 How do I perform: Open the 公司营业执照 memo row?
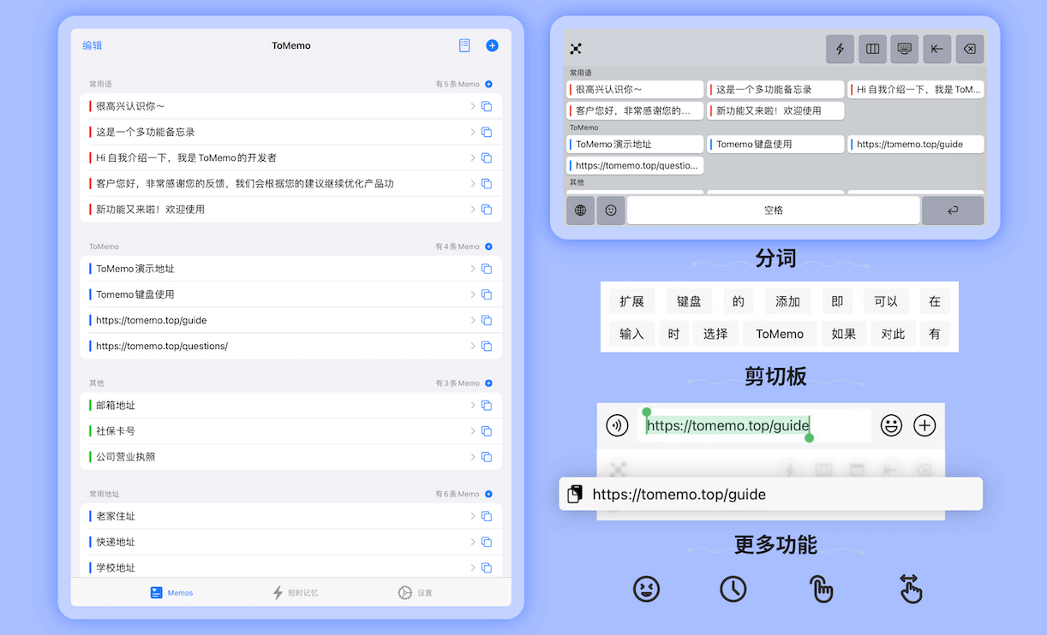click(290, 457)
